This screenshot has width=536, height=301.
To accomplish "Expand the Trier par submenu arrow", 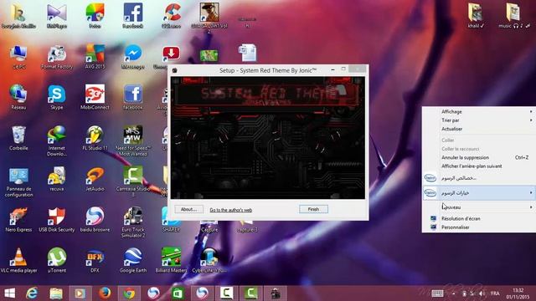I will [x=531, y=120].
